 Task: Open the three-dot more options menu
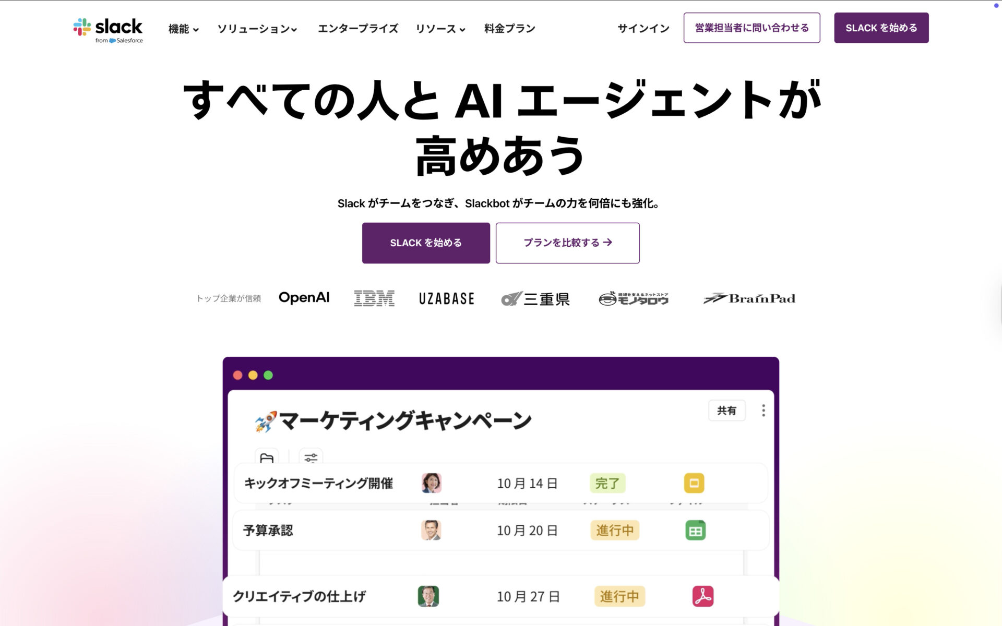(x=764, y=411)
